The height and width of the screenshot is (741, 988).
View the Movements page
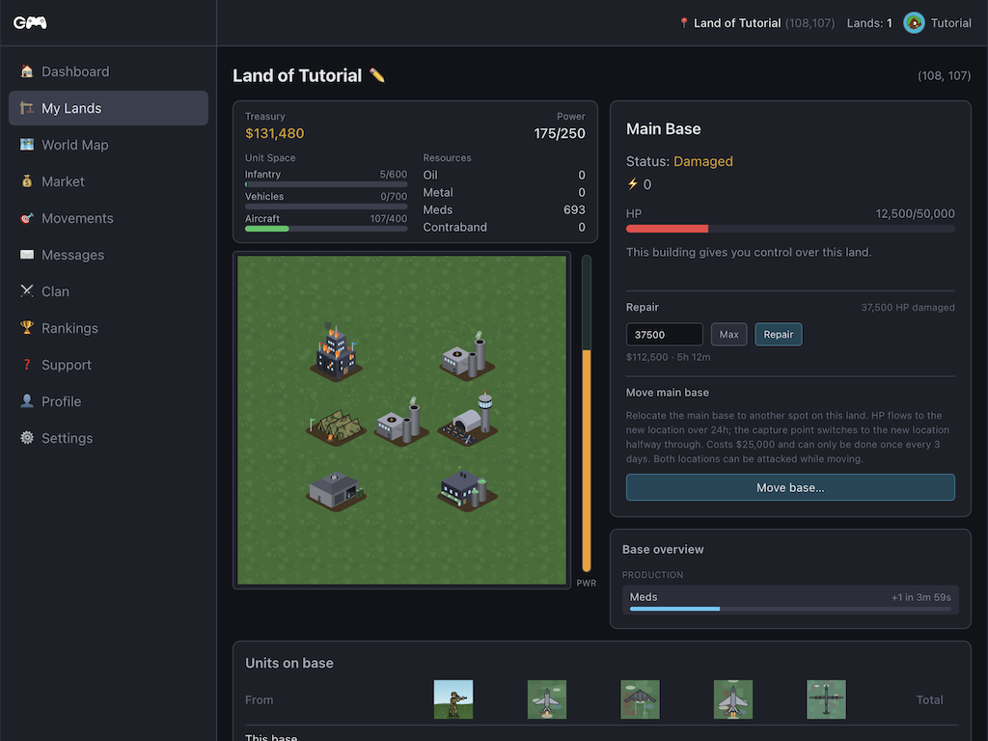pos(108,218)
